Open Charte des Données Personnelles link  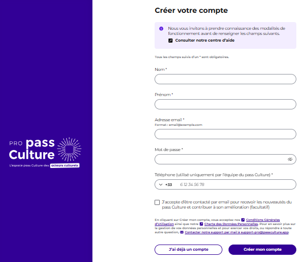[231, 224]
